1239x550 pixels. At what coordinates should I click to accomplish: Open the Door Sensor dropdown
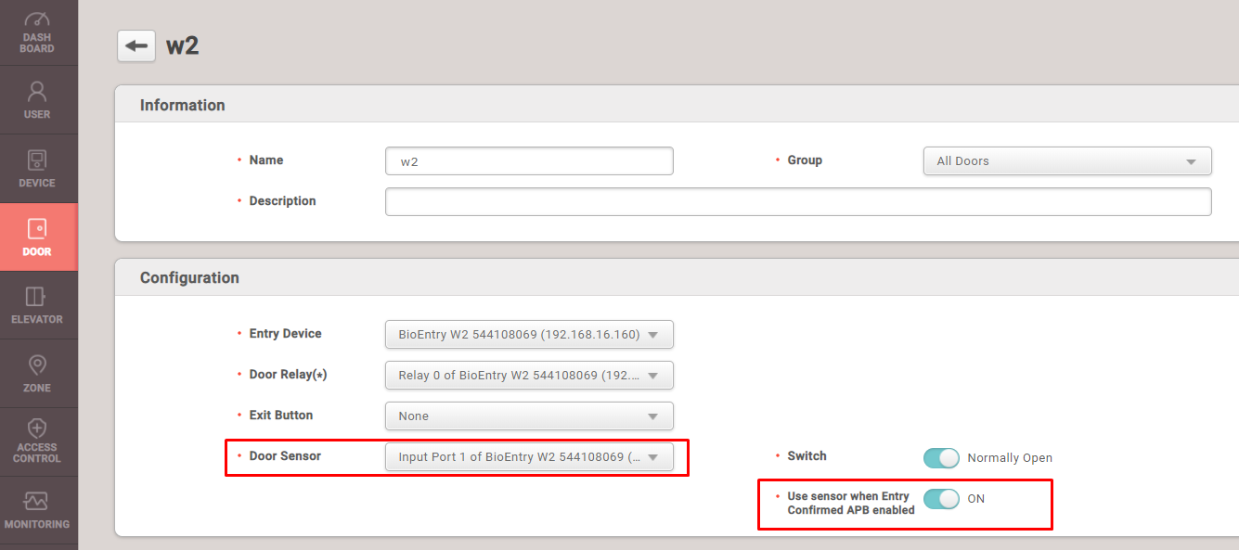click(x=529, y=457)
